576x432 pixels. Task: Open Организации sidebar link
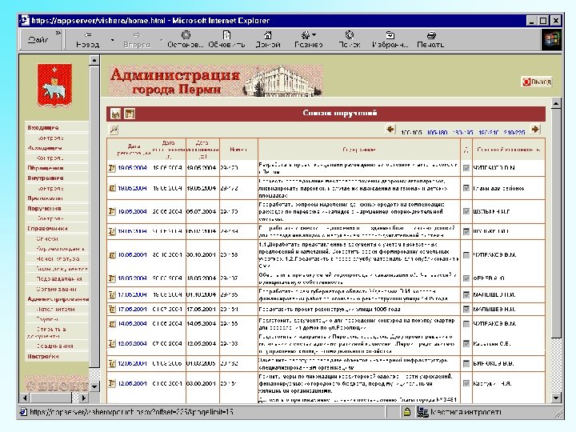56,289
